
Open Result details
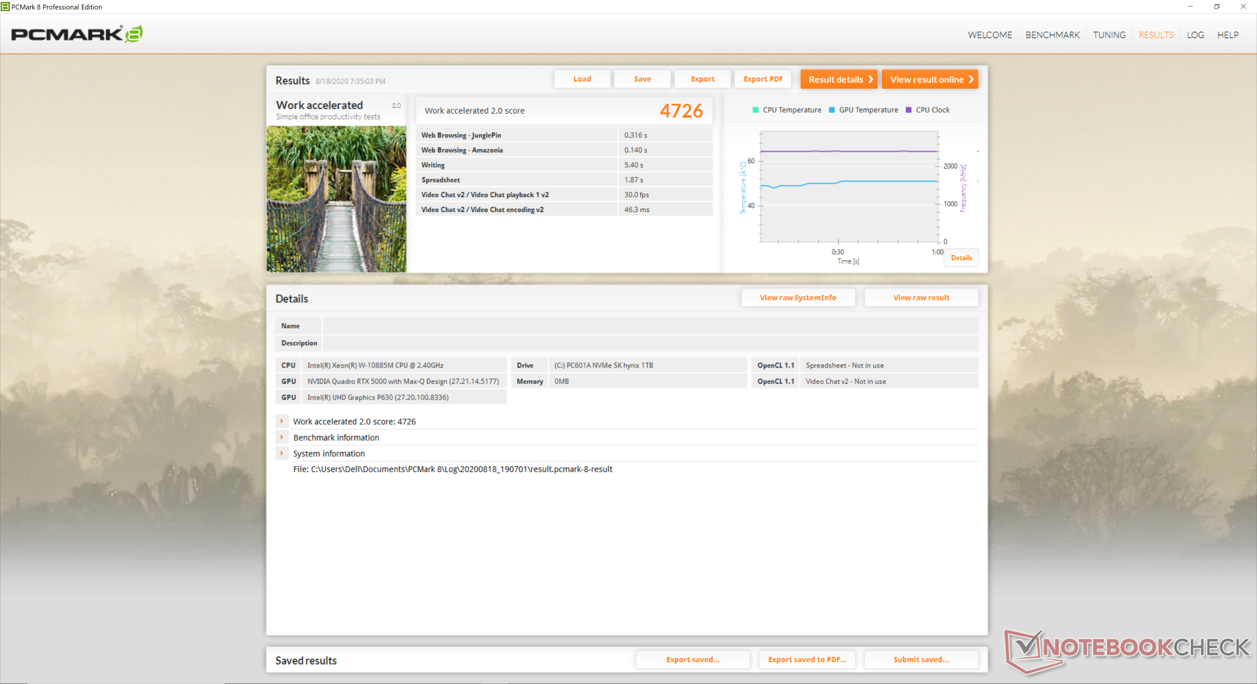(839, 79)
